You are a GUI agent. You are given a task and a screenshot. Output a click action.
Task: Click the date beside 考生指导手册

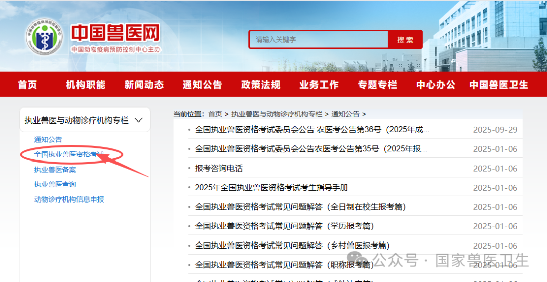495,188
